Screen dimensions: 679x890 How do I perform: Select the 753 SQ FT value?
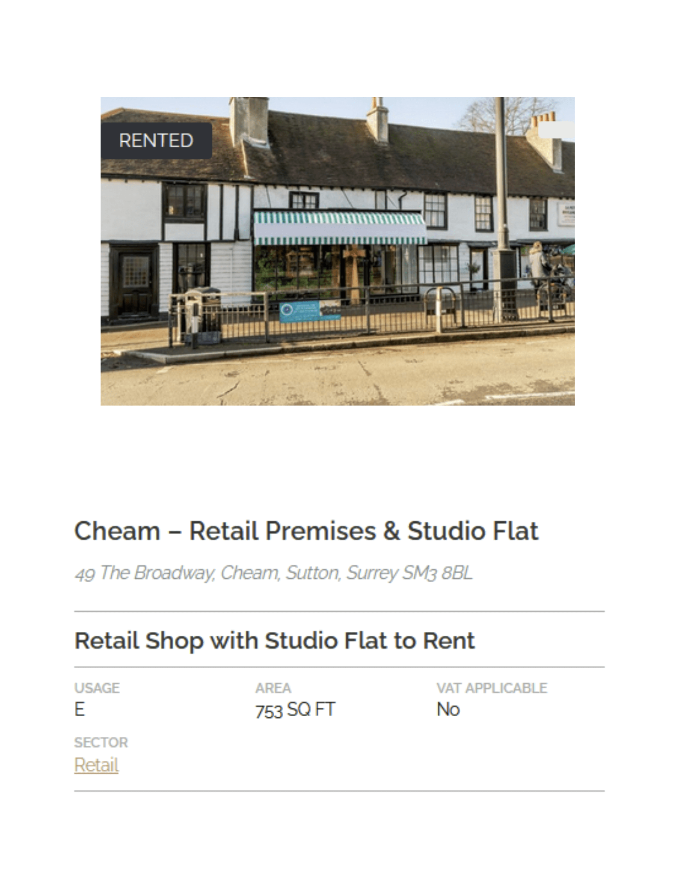(295, 710)
